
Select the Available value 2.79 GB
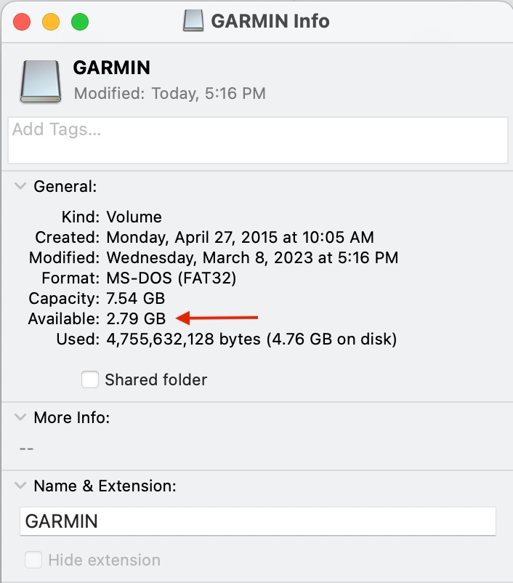[x=136, y=318]
